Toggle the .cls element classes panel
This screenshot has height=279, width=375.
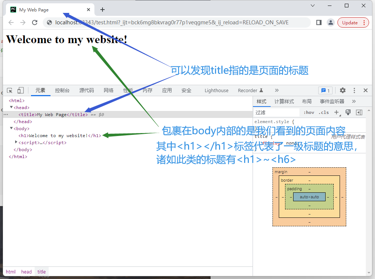[324, 112]
